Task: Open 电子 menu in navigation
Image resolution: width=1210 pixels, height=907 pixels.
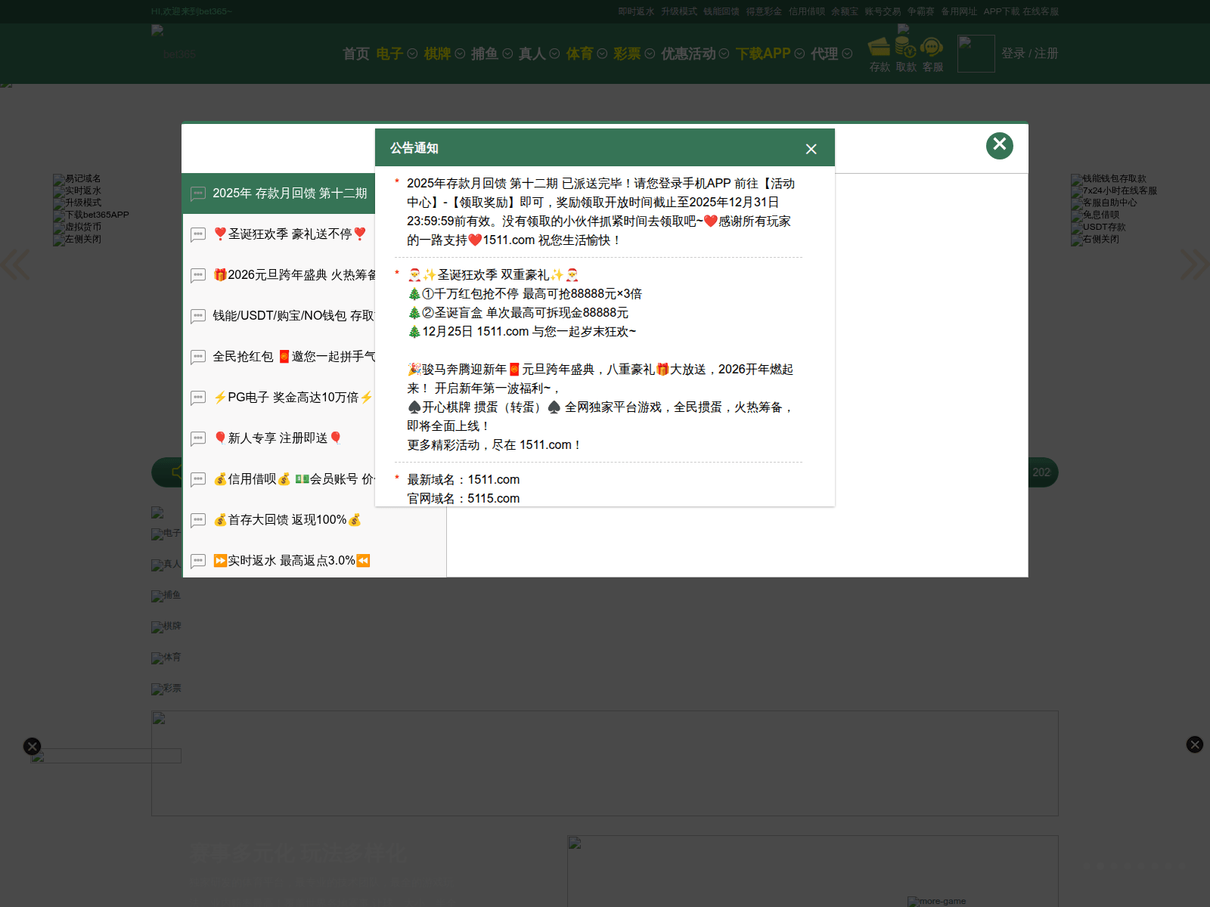Action: (x=389, y=54)
